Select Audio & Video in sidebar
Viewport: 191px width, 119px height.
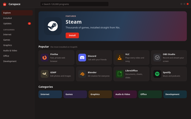tap(17, 51)
